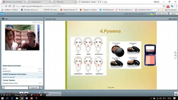Click the Вийти exit button
This screenshot has width=178, height=100.
[x=174, y=14]
